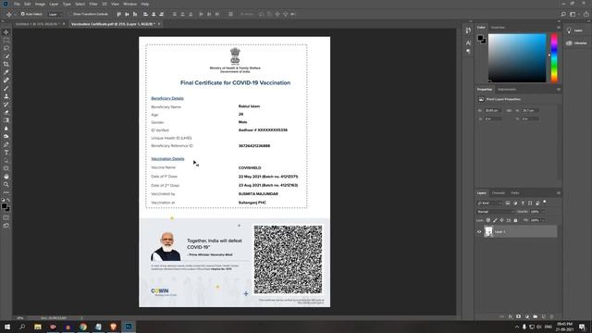The width and height of the screenshot is (592, 333).
Task: Click the foreground color swatch in toolbox
Action: (x=4, y=206)
